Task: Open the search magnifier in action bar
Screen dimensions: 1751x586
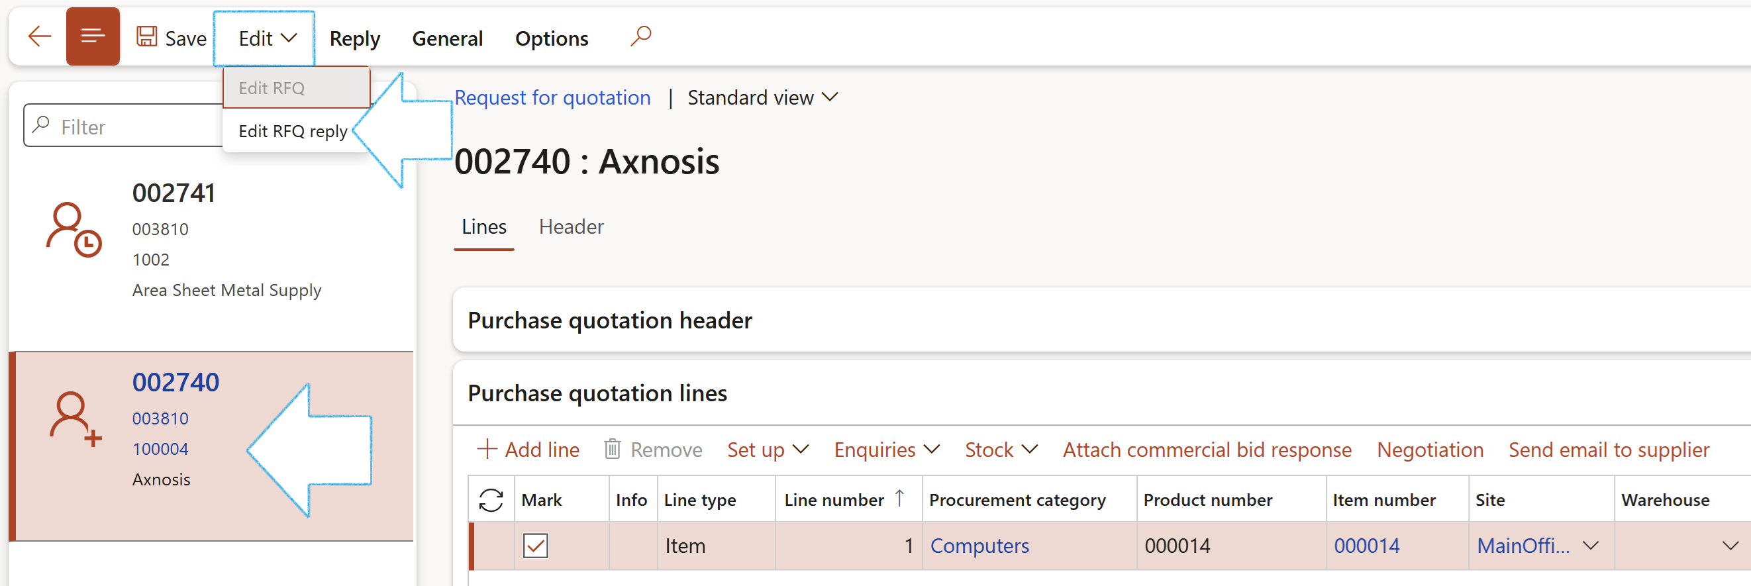Action: (640, 36)
